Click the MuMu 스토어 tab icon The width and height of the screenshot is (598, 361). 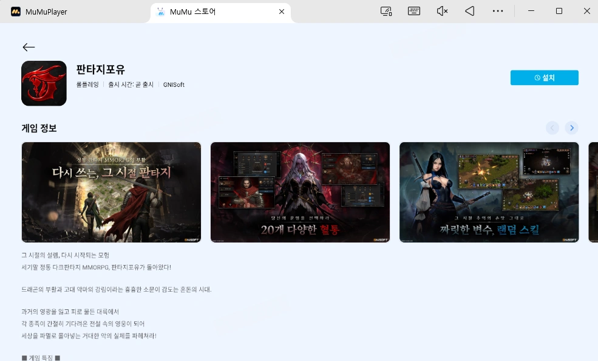[x=160, y=12]
